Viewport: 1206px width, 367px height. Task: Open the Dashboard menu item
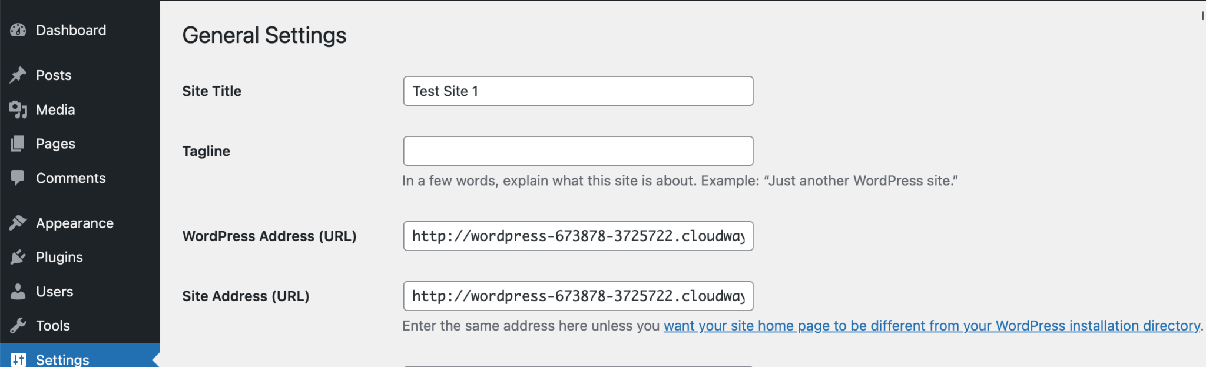71,30
